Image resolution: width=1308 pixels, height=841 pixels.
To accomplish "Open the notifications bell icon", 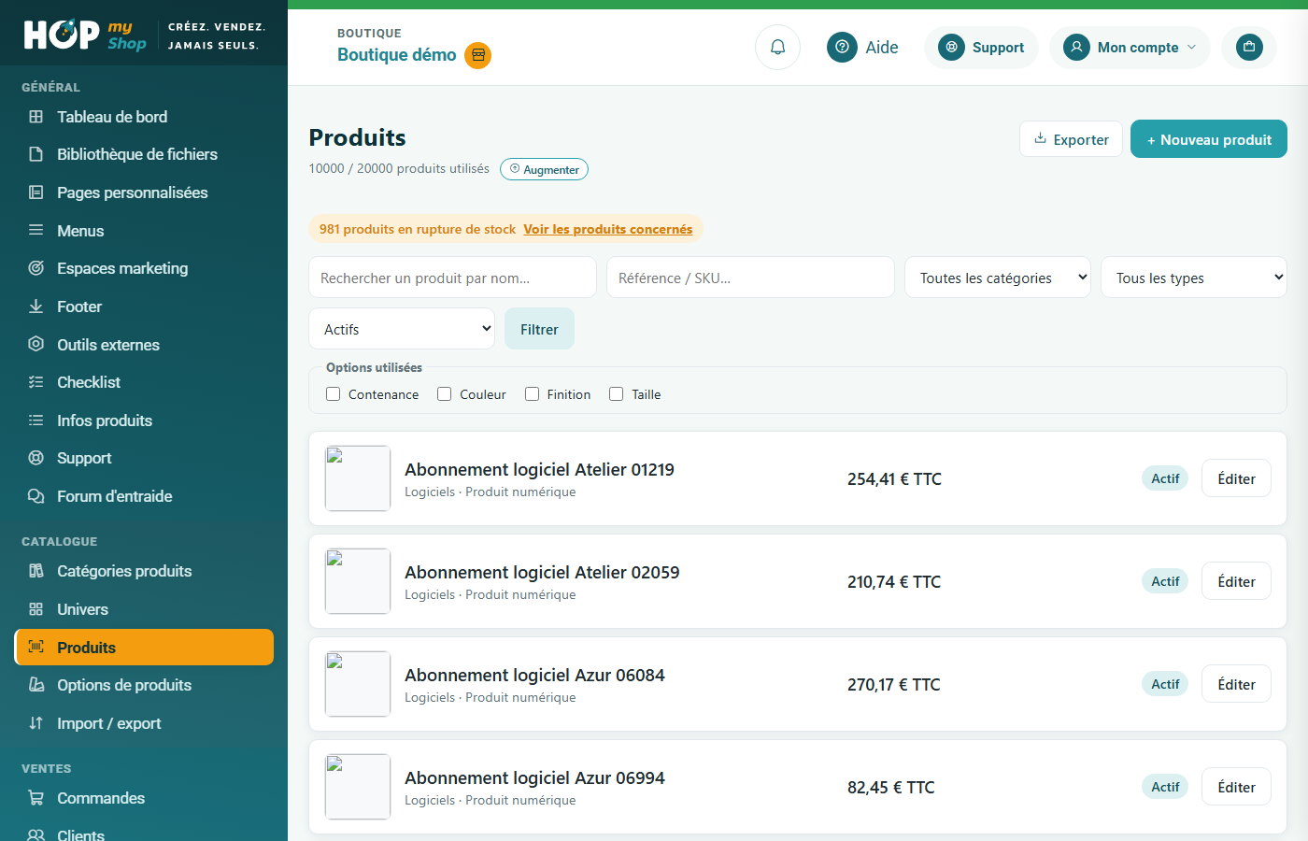I will pyautogui.click(x=777, y=47).
